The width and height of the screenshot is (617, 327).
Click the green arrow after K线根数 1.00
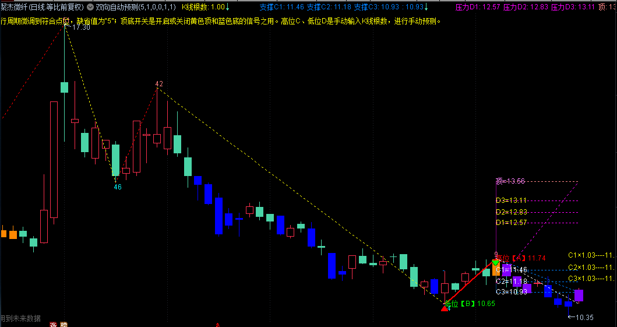tap(227, 7)
